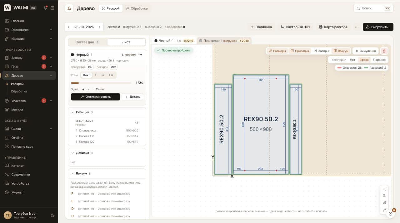The width and height of the screenshot is (400, 223).
Task: Zoom in on the cutting canvas
Action: 384,189
